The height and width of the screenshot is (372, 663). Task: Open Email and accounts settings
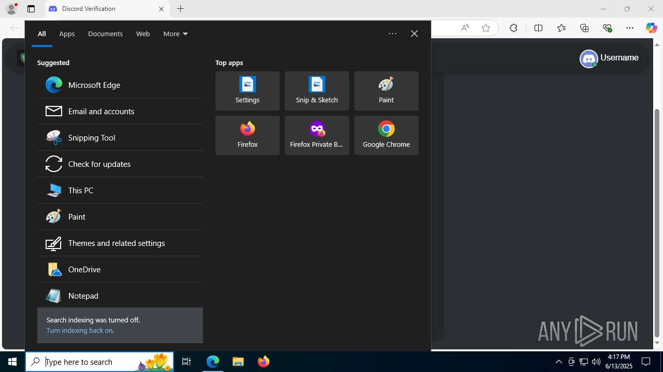tap(120, 111)
